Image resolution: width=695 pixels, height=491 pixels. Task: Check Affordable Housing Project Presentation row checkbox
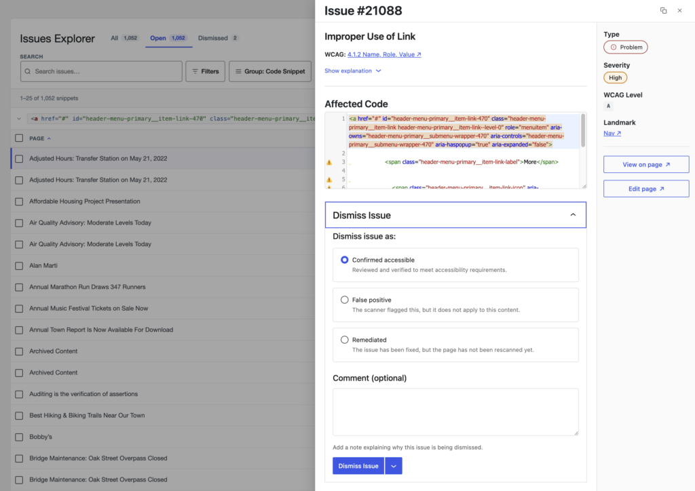point(19,201)
